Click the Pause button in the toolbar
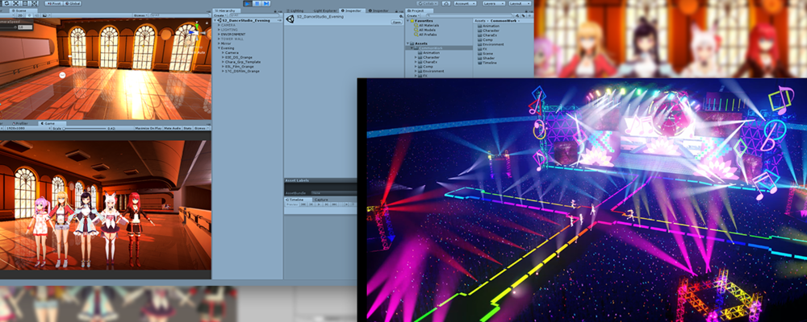Screen dimensions: 807x322 click(257, 3)
